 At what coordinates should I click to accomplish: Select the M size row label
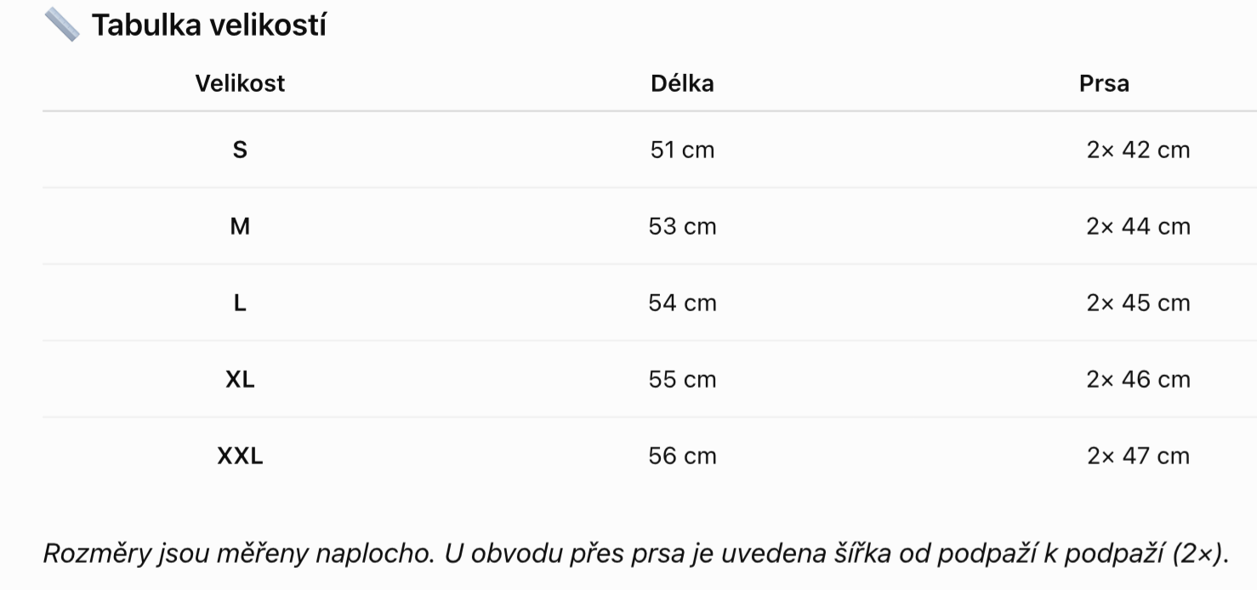pos(240,226)
